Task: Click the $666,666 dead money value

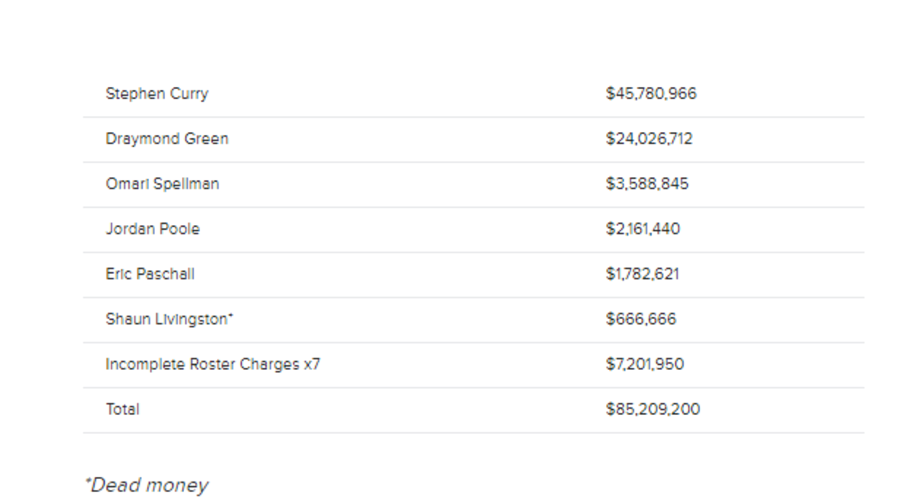Action: click(x=641, y=319)
